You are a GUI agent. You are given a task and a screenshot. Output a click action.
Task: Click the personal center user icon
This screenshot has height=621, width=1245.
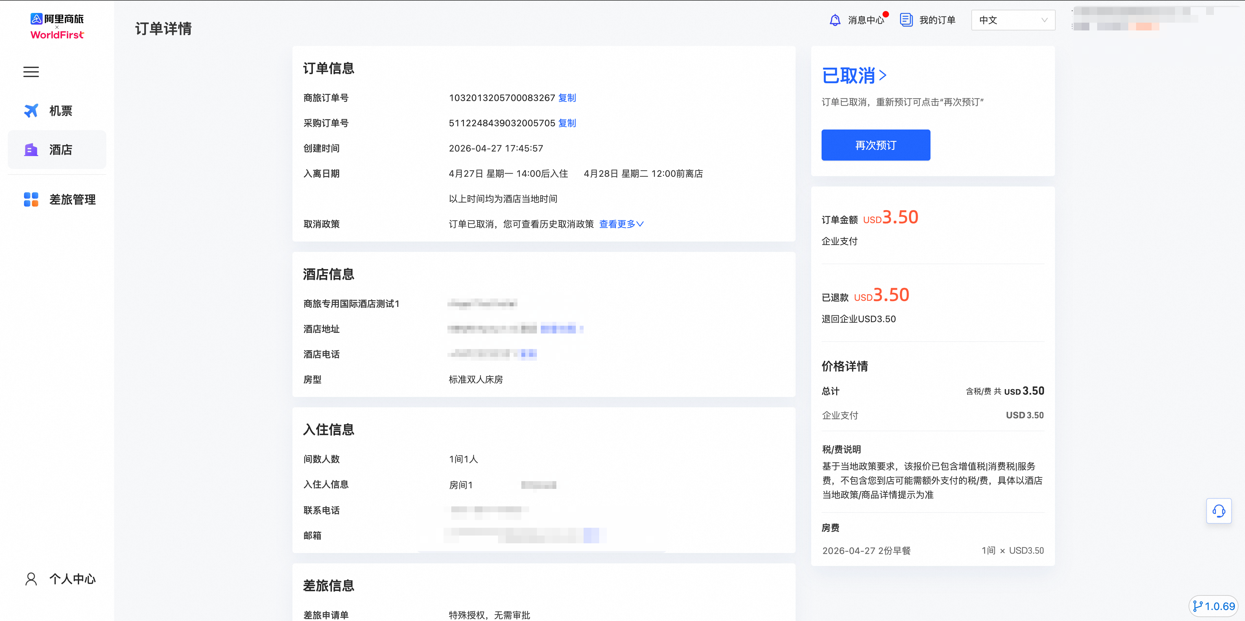pyautogui.click(x=31, y=579)
